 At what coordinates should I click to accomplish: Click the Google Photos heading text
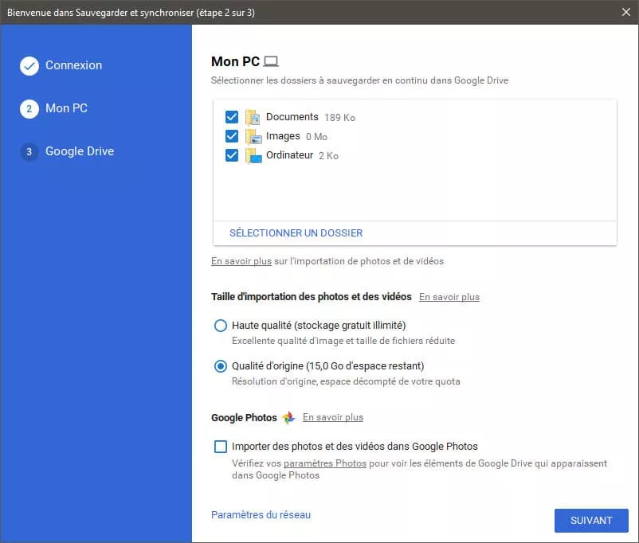(x=244, y=418)
